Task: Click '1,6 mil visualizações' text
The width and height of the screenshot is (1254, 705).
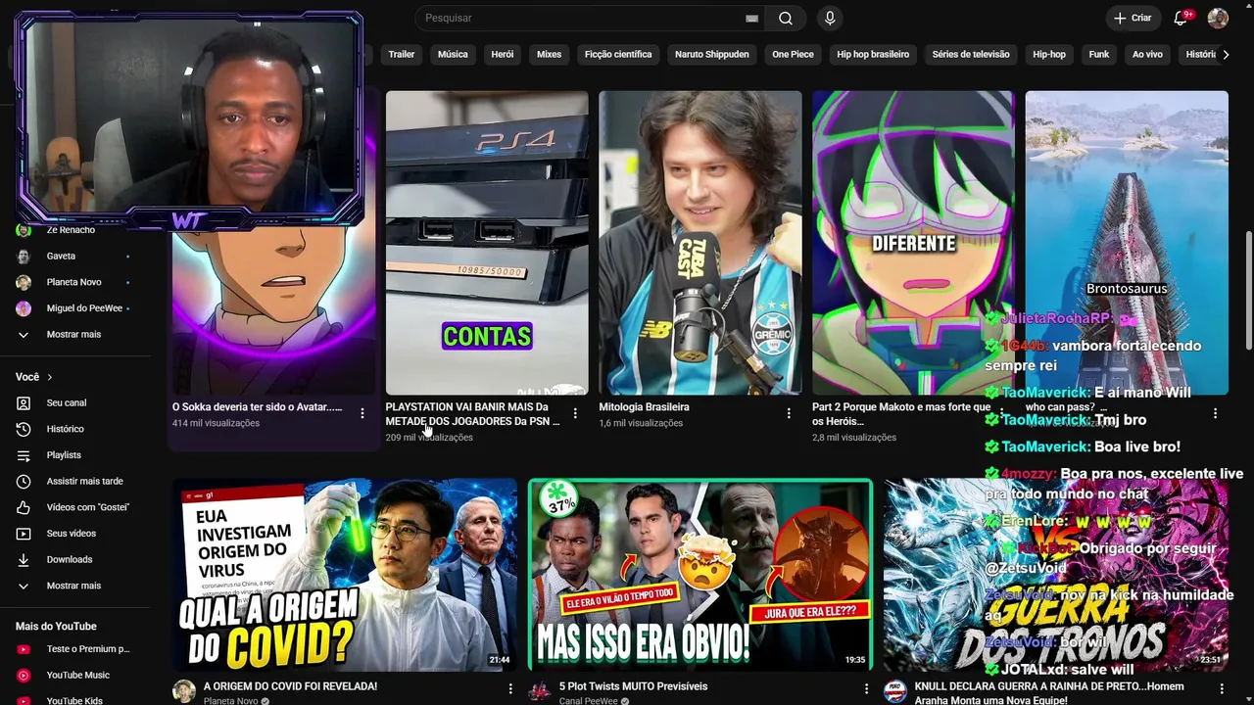Action: [x=641, y=423]
